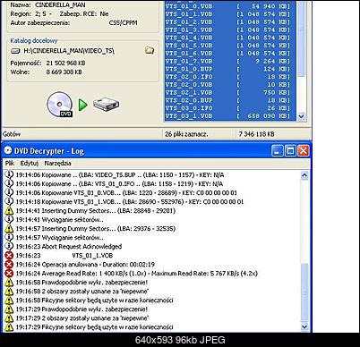This screenshot has height=347, width=360.
Task: Click the hard drive destination icon
Action: point(106,105)
